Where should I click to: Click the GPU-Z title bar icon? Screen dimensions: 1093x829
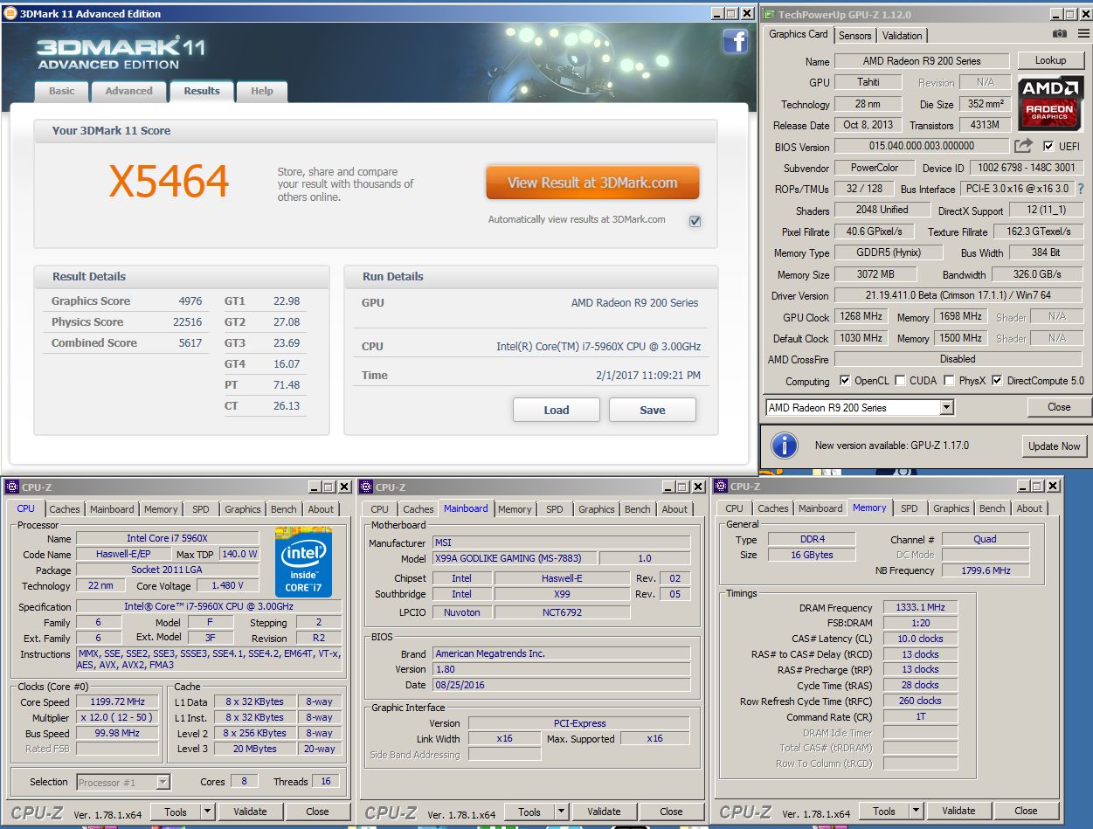click(769, 14)
